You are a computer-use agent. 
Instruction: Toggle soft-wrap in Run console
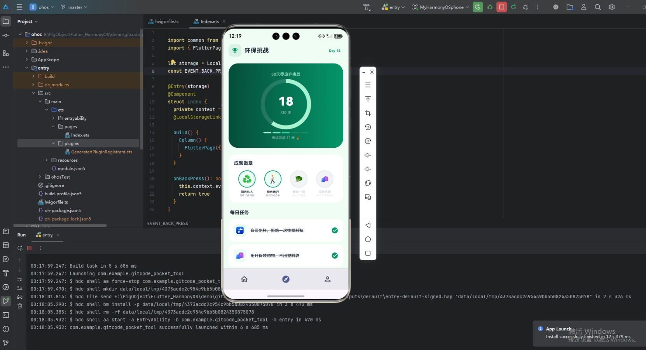(20, 279)
